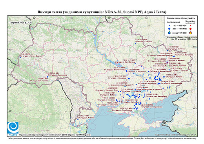Image resolution: width=204 pixels, height=144 pixels.
Task: Click the понад 1000 МВт legend label
Action: (179, 32)
